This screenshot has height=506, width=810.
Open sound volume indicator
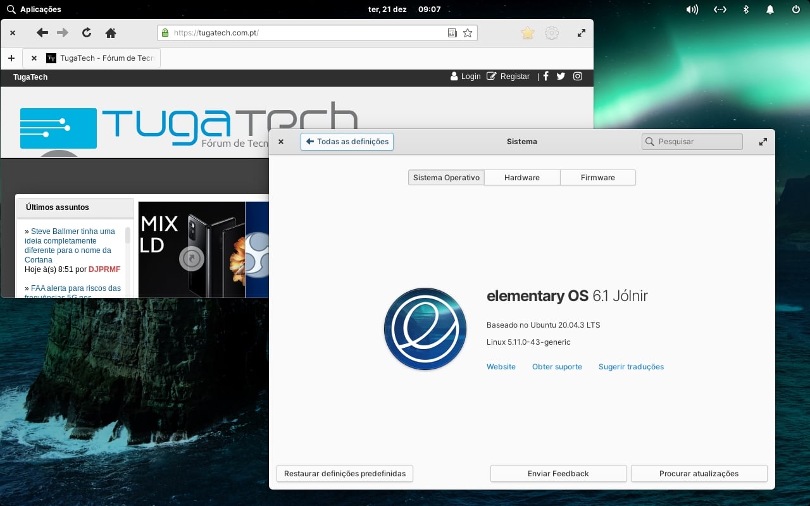(692, 9)
